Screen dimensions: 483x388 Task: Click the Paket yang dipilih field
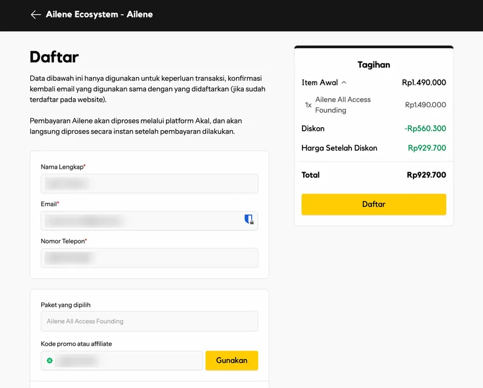point(149,321)
